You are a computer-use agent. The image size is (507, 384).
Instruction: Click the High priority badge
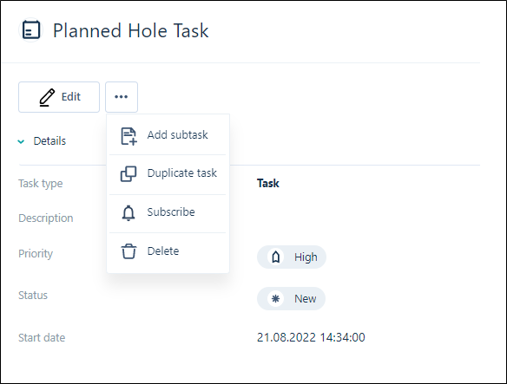pyautogui.click(x=292, y=257)
